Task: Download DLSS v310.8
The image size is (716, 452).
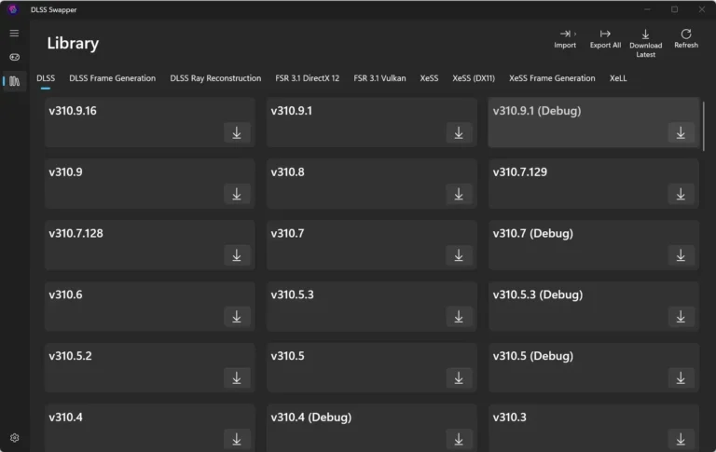Action: point(459,194)
